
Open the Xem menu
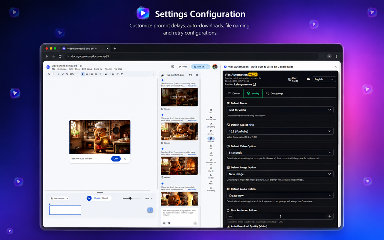71,69
